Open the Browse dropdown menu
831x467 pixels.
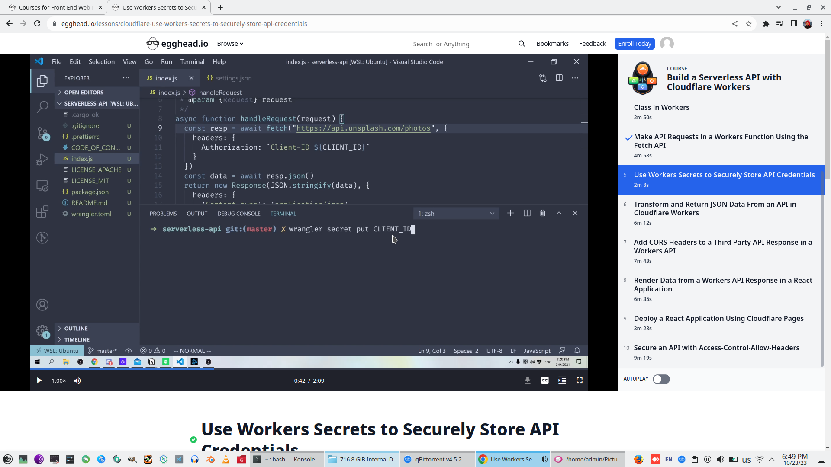point(230,44)
